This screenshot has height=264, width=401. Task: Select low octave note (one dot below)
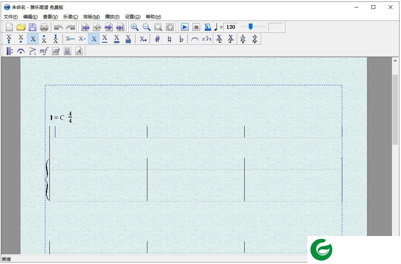pyautogui.click(x=21, y=39)
